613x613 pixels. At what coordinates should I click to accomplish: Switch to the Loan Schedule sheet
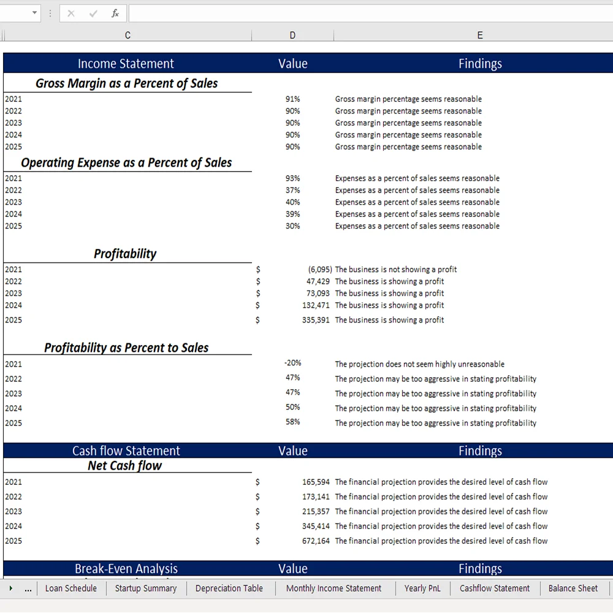click(71, 588)
